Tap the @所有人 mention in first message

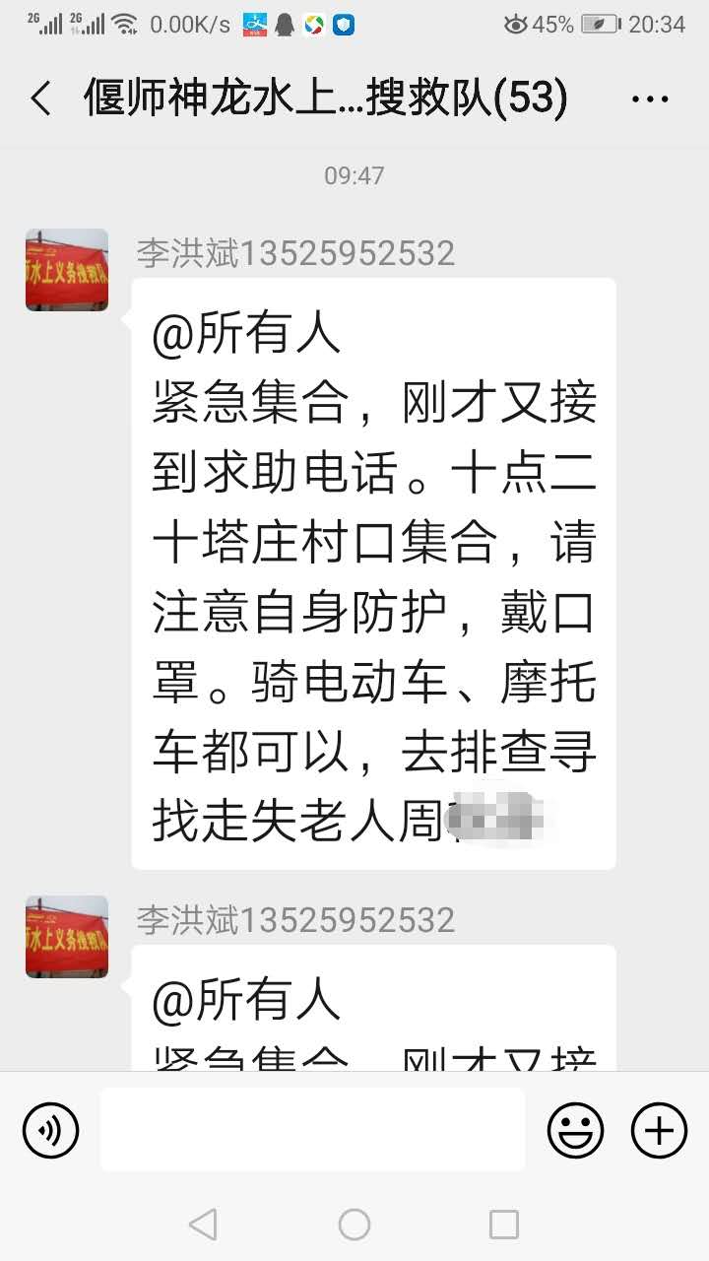[x=246, y=335]
